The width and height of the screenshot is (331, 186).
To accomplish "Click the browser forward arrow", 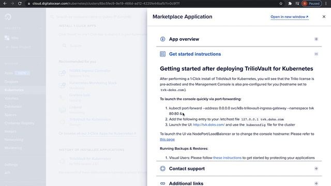I will click(x=12, y=4).
